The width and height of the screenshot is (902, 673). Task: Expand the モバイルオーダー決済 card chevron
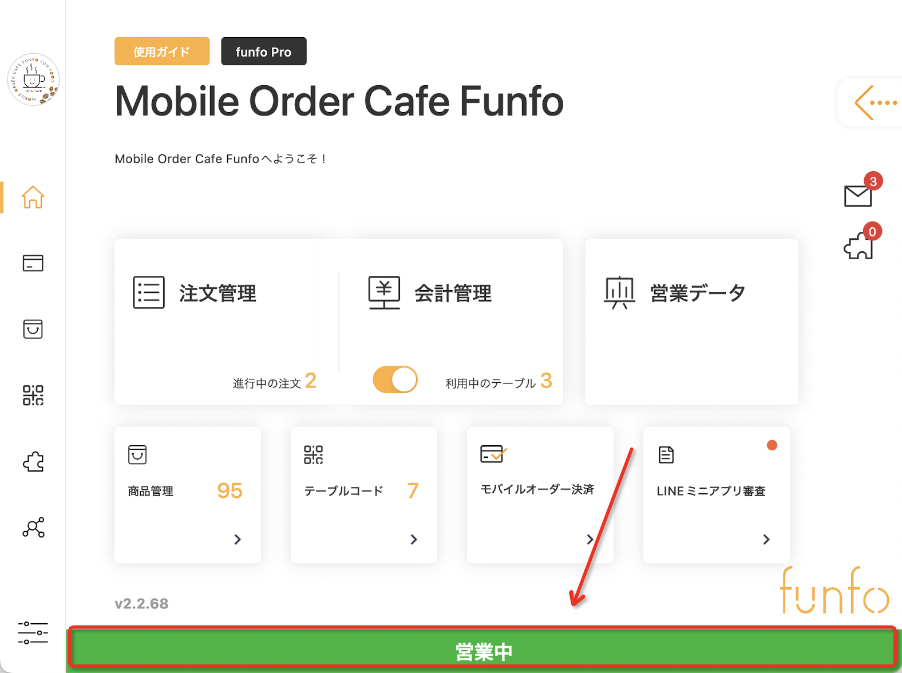tap(590, 539)
